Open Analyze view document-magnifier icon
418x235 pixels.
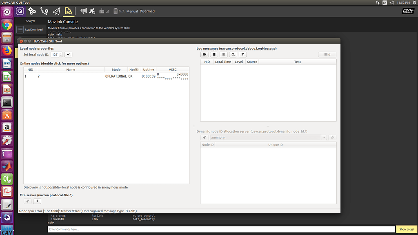point(69,11)
